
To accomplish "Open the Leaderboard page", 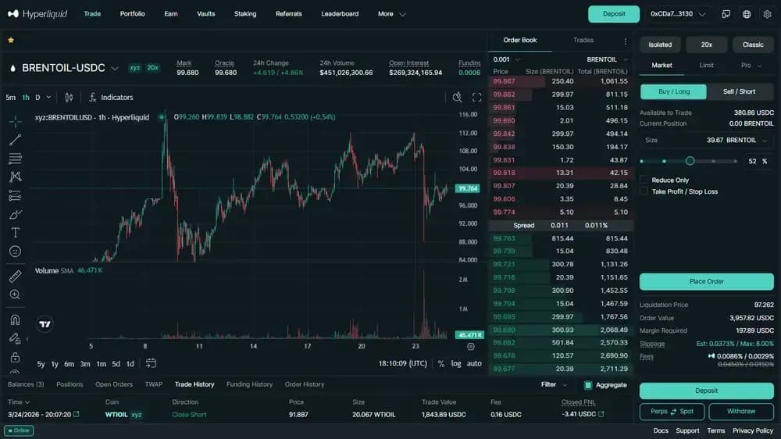I will click(340, 14).
